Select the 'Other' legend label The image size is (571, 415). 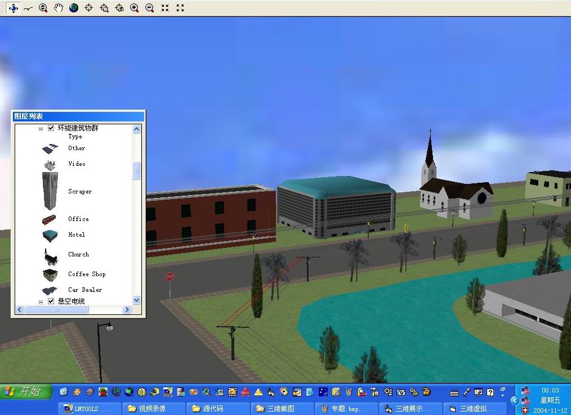(77, 148)
